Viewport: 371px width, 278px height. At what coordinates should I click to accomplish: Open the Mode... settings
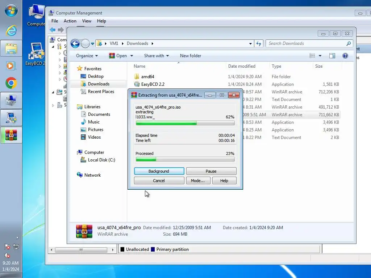click(198, 181)
